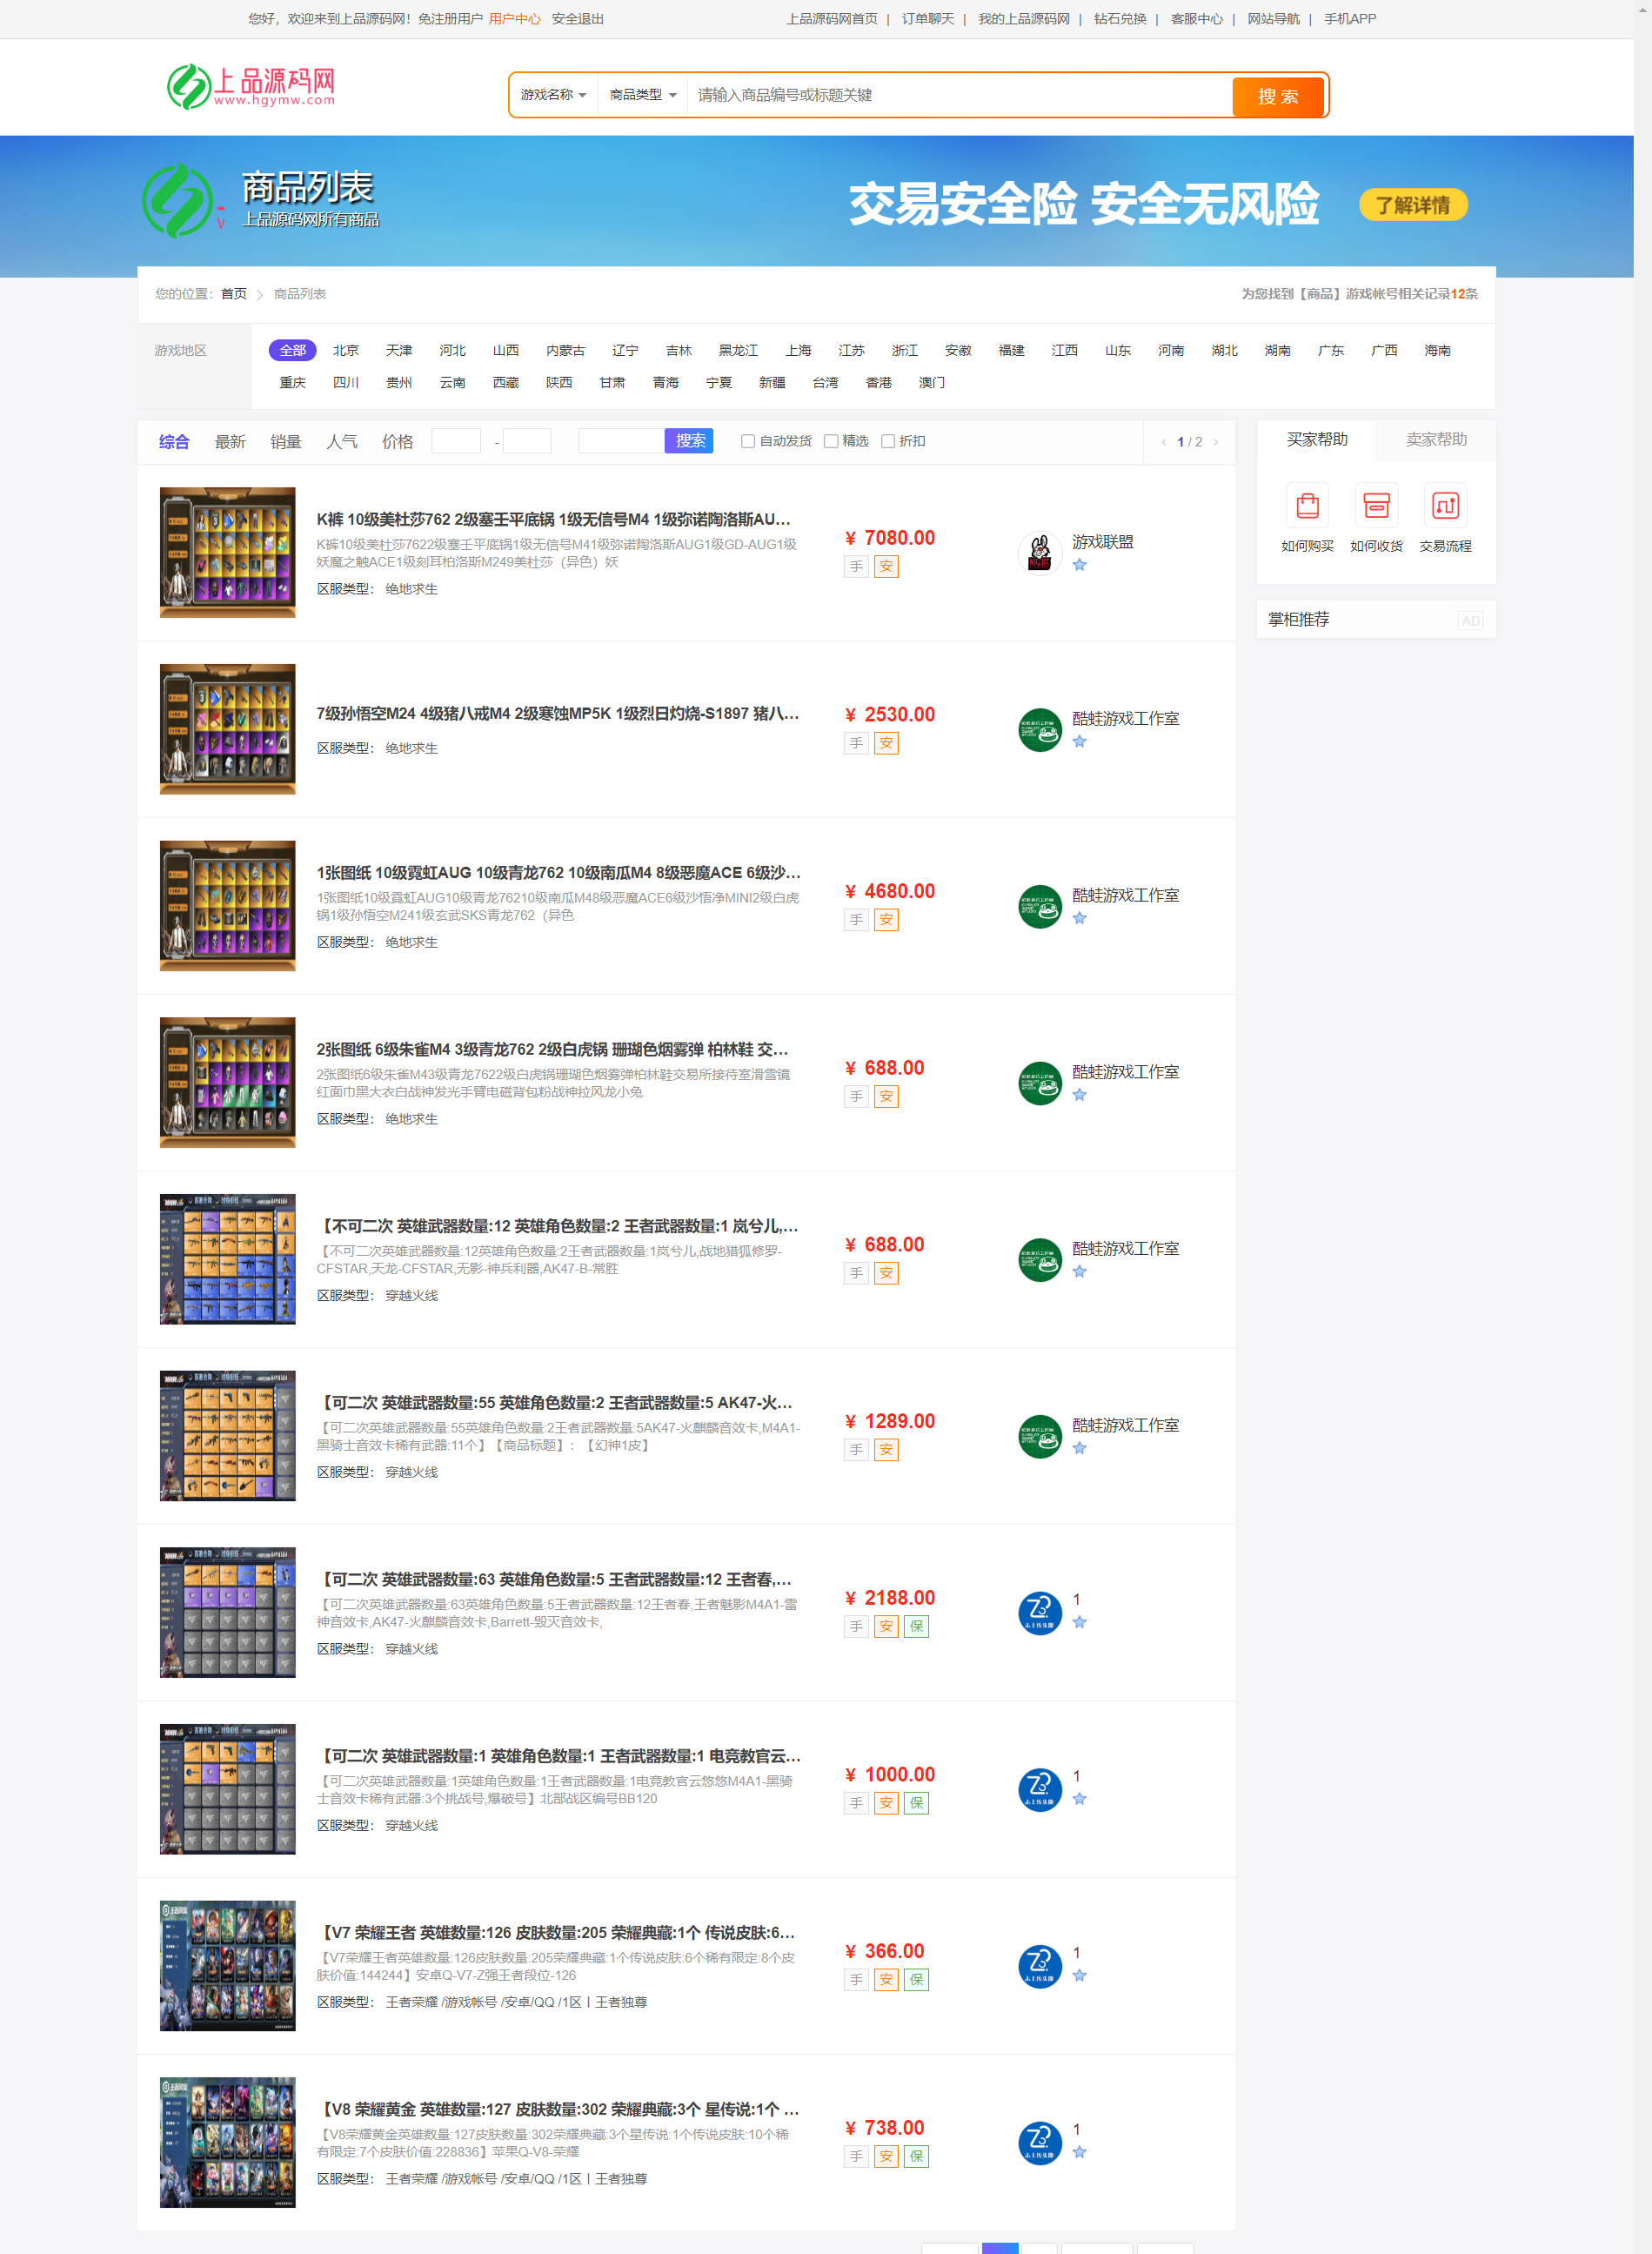The width and height of the screenshot is (1652, 2254).
Task: Open 订单聊天 from the top menu
Action: point(928,18)
